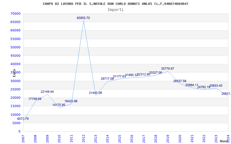
Task: Click x-axis year 2007
Action: (x=23, y=139)
